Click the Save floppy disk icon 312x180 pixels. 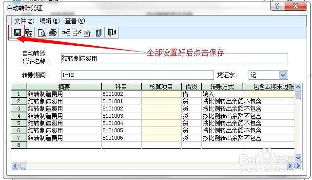[18, 33]
